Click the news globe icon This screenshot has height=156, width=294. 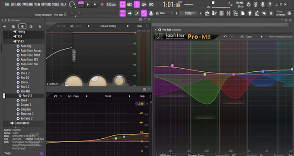tap(289, 13)
